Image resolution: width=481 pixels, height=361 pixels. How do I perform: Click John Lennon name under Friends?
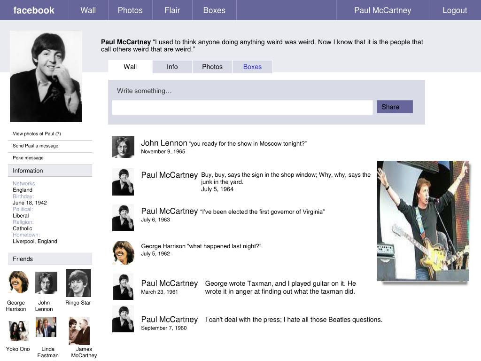[x=44, y=306]
